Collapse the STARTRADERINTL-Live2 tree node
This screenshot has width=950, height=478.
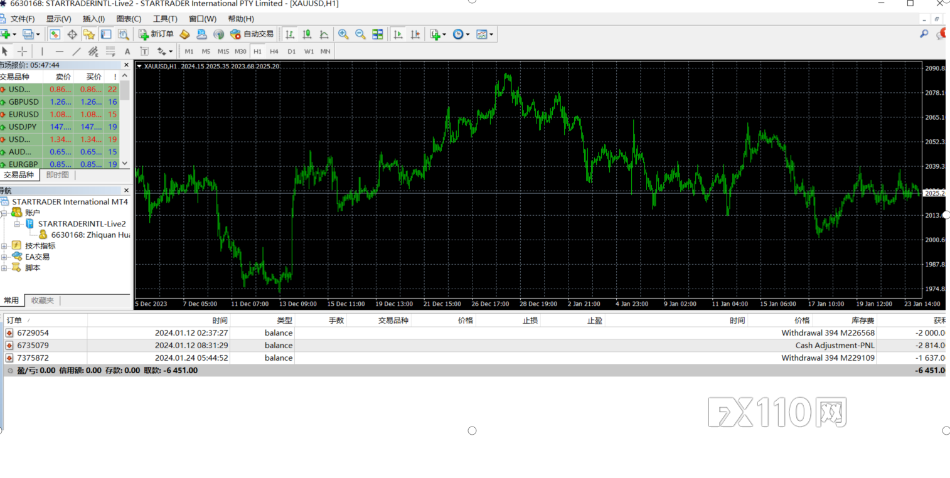point(18,224)
